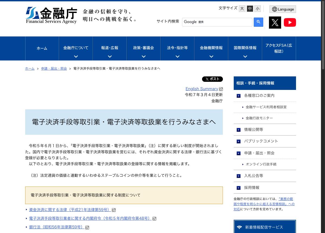Image resolution: width=325 pixels, height=233 pixels.
Task: Click arrow icon beside 入札公告等
Action: coord(239,176)
